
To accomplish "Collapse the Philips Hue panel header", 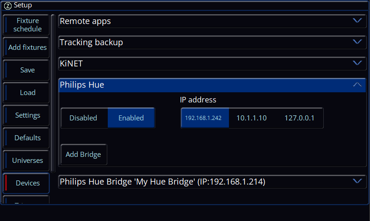I will click(x=212, y=85).
